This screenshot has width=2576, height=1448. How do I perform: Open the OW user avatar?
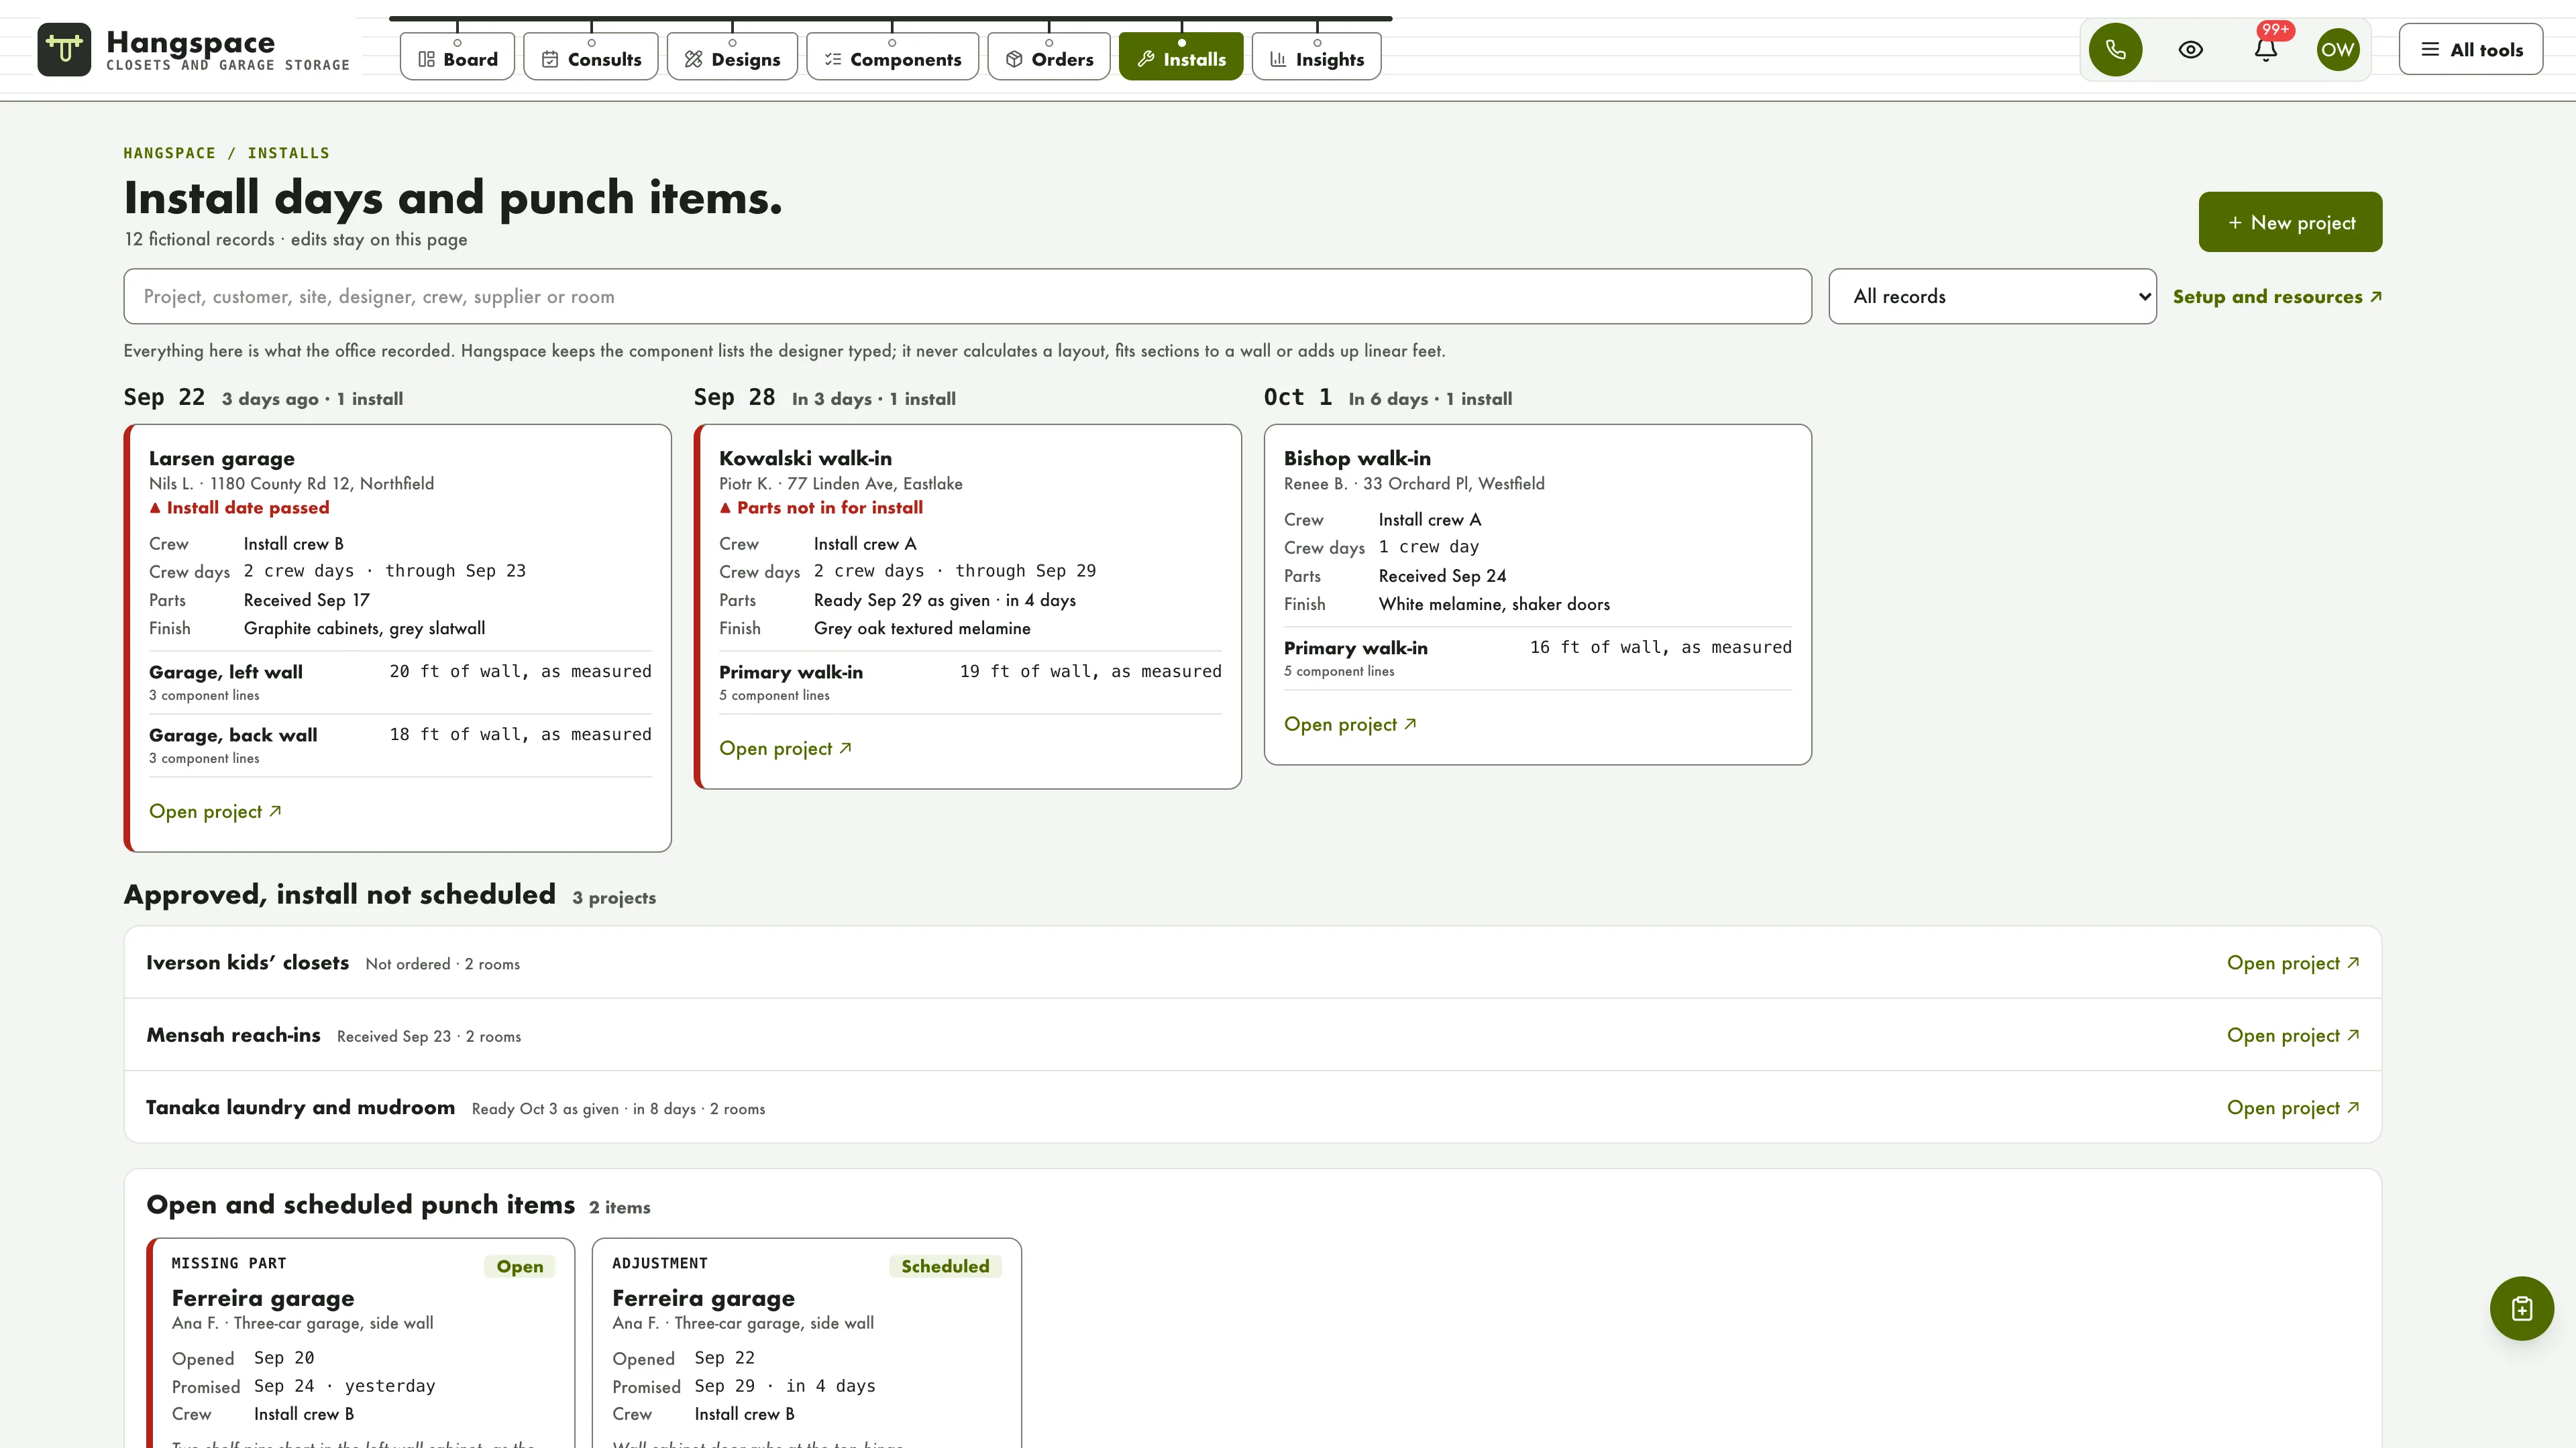tap(2338, 49)
